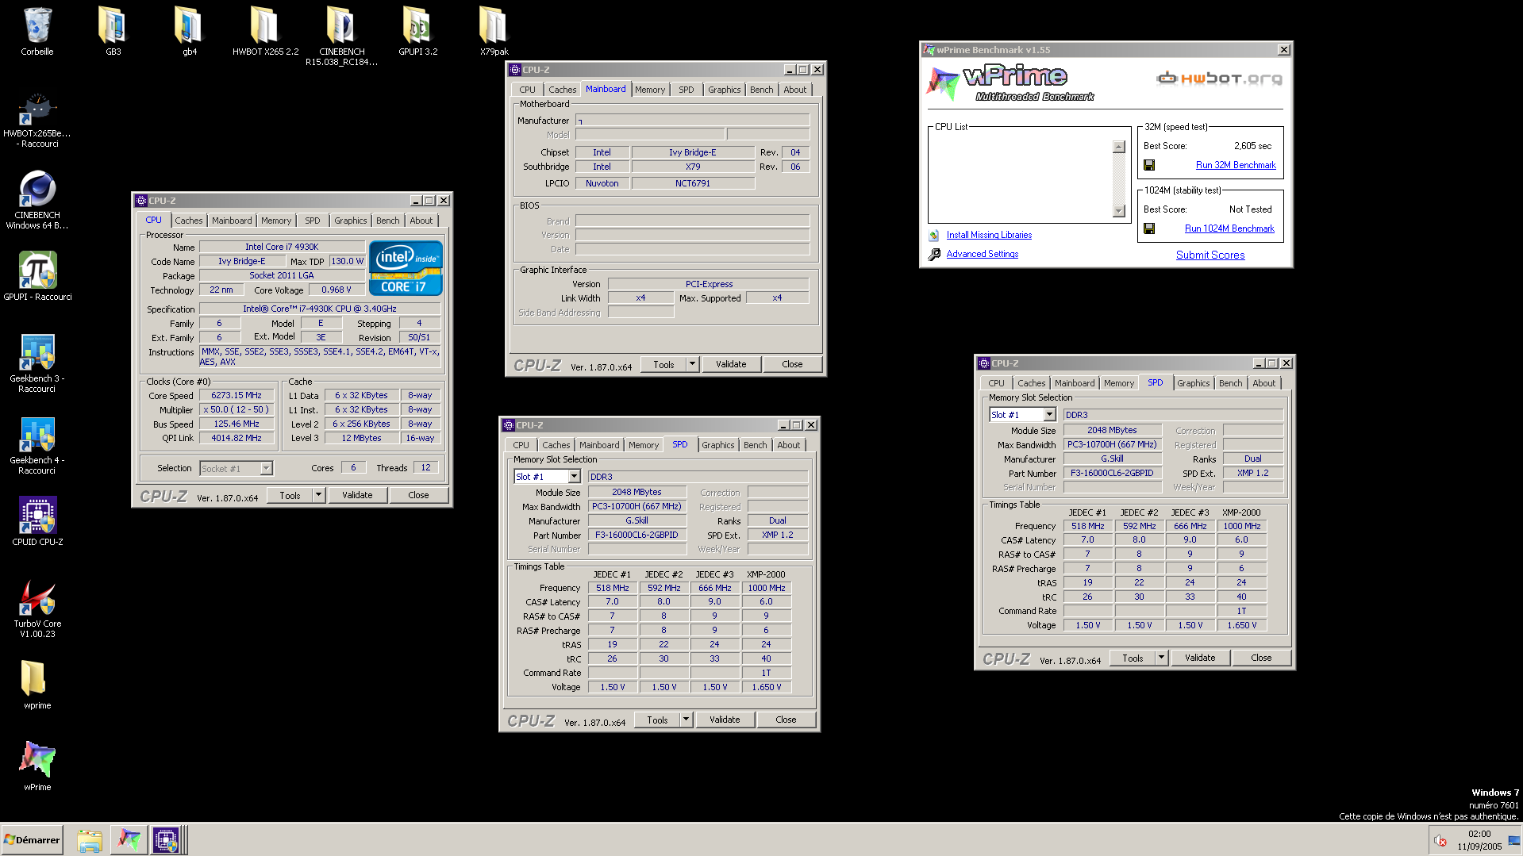The width and height of the screenshot is (1523, 856).
Task: Click security alert tray icon
Action: tap(1440, 840)
